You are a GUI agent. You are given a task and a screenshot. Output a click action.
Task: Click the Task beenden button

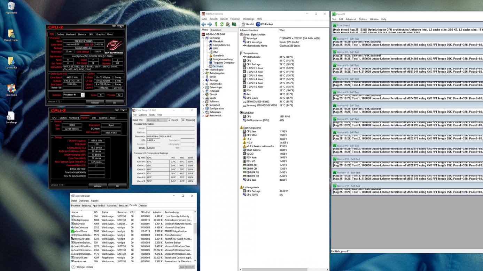click(x=187, y=267)
